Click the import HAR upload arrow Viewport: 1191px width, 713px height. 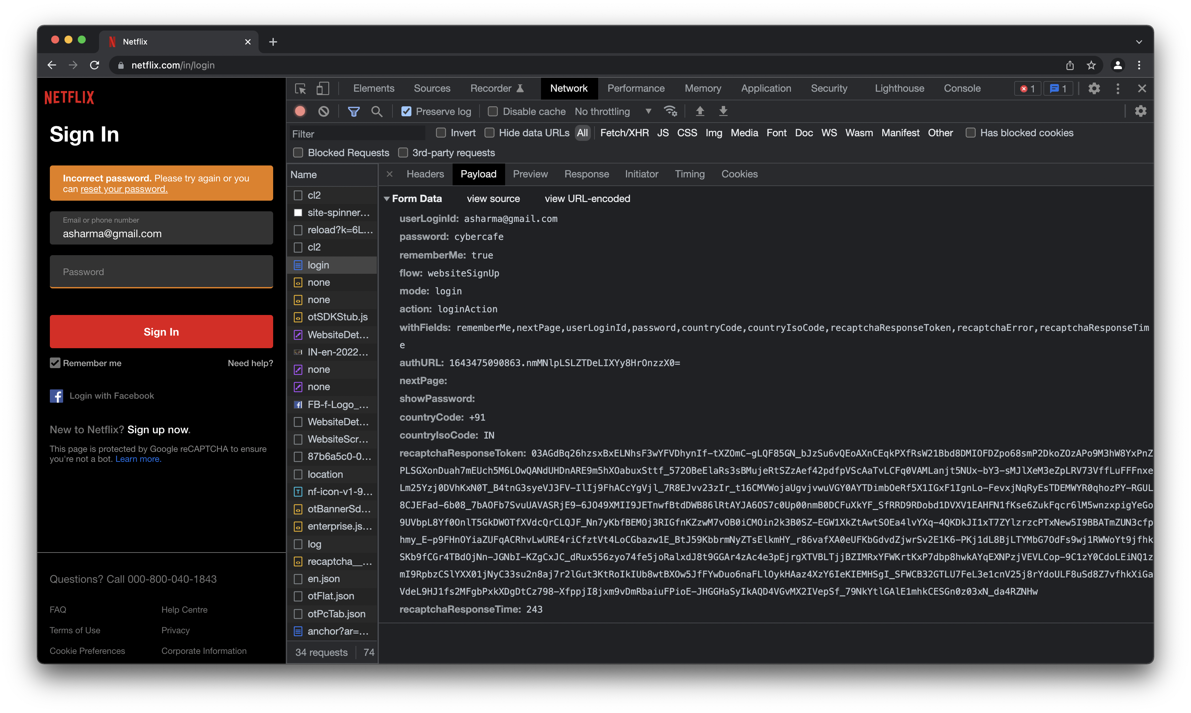click(700, 111)
